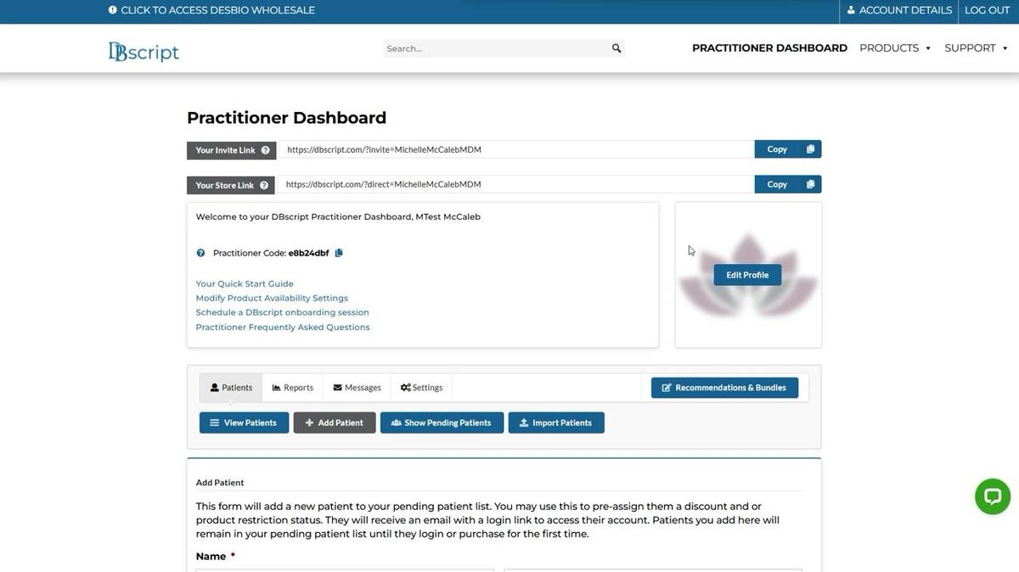This screenshot has height=572, width=1019.
Task: Open Practitioner Dashboard menu item
Action: [x=769, y=48]
